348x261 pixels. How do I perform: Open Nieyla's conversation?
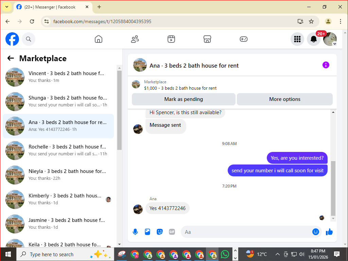pyautogui.click(x=58, y=175)
